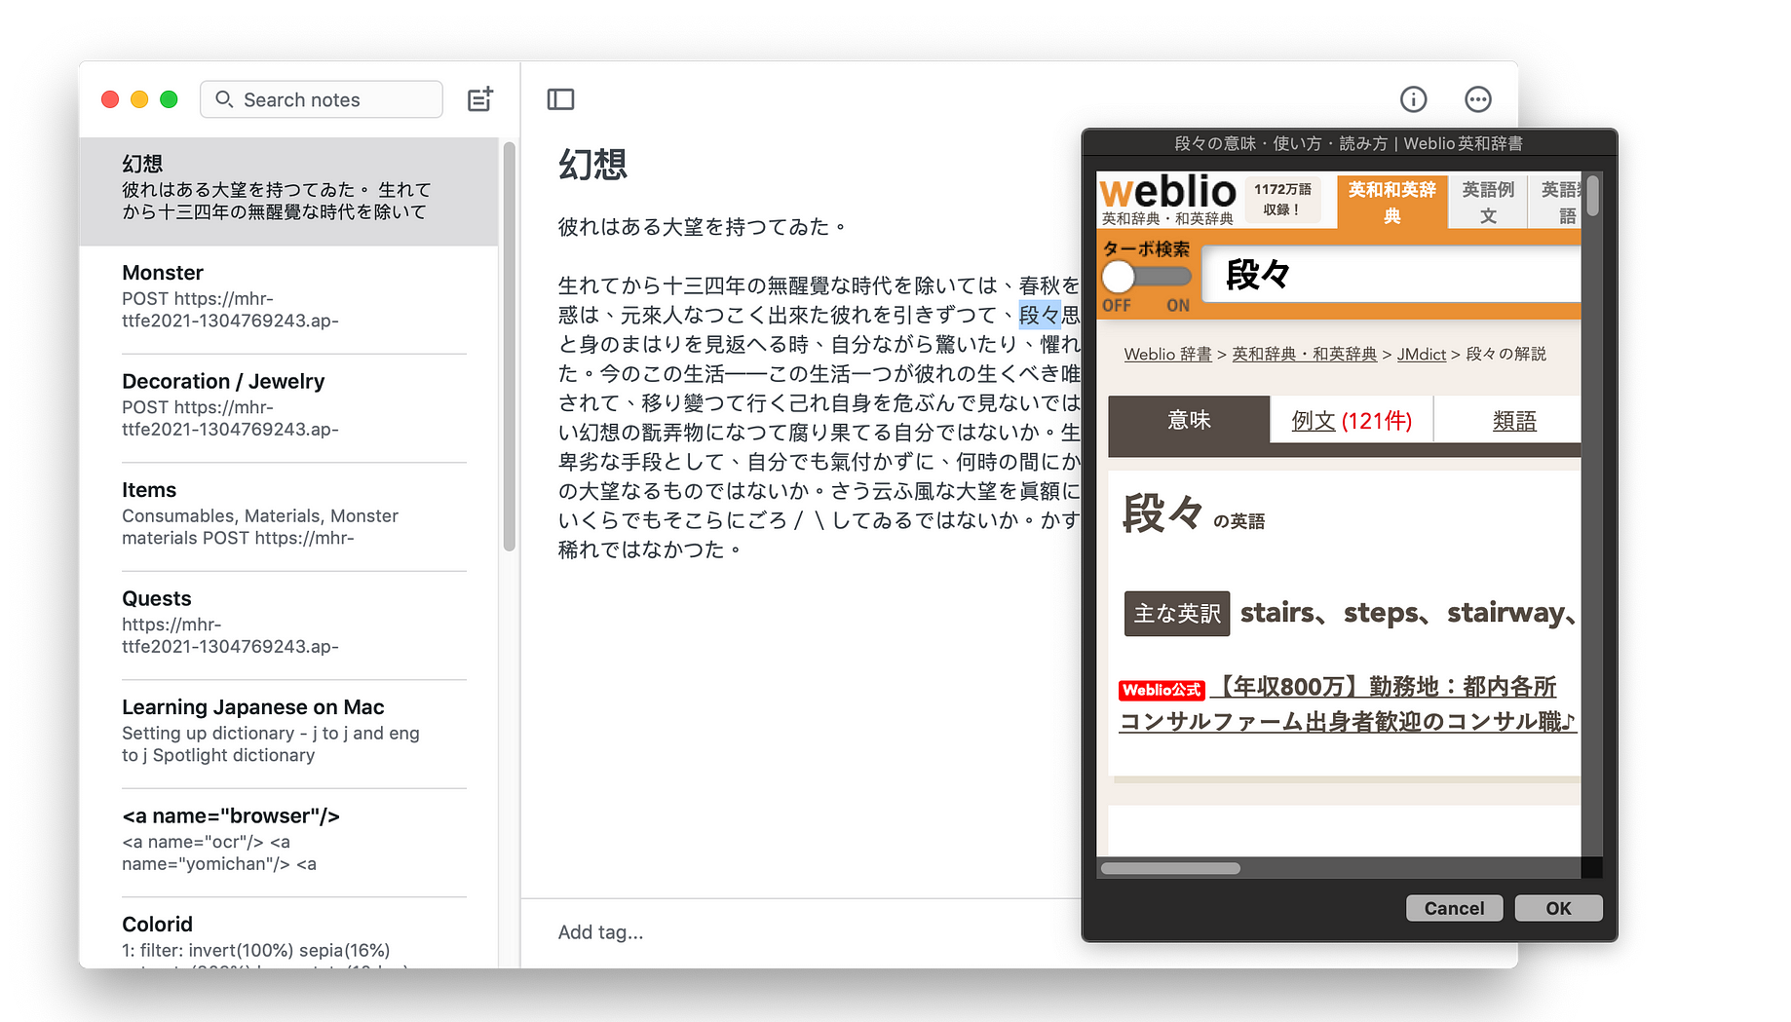The width and height of the screenshot is (1791, 1022).
Task: Click the 主な英訳 label
Action: [x=1176, y=614]
